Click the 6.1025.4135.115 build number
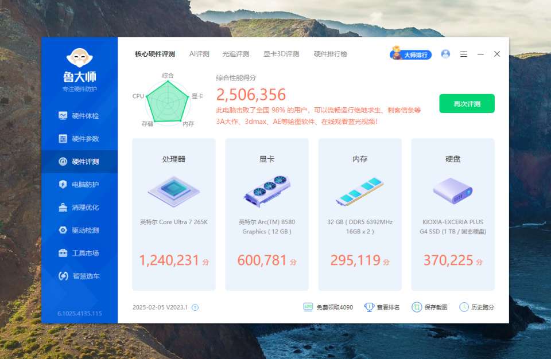Screen dimensions: 551x359 80,313
